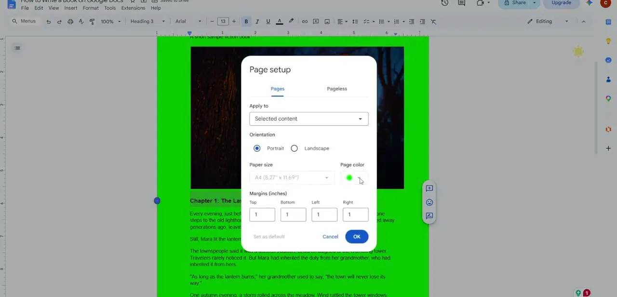This screenshot has height=297, width=617.
Task: Select the Landscape orientation radio button
Action: (294, 148)
